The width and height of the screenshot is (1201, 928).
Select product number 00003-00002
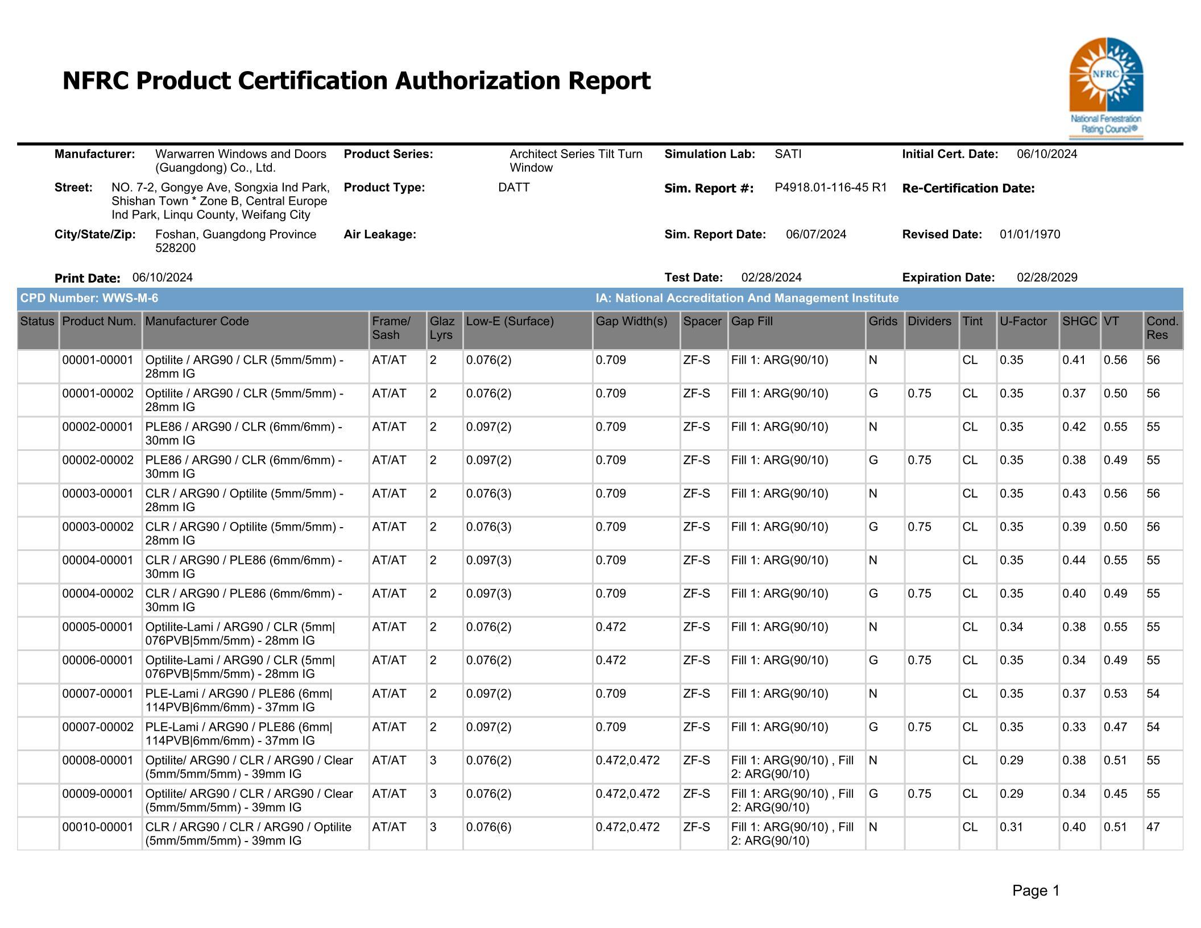98,527
